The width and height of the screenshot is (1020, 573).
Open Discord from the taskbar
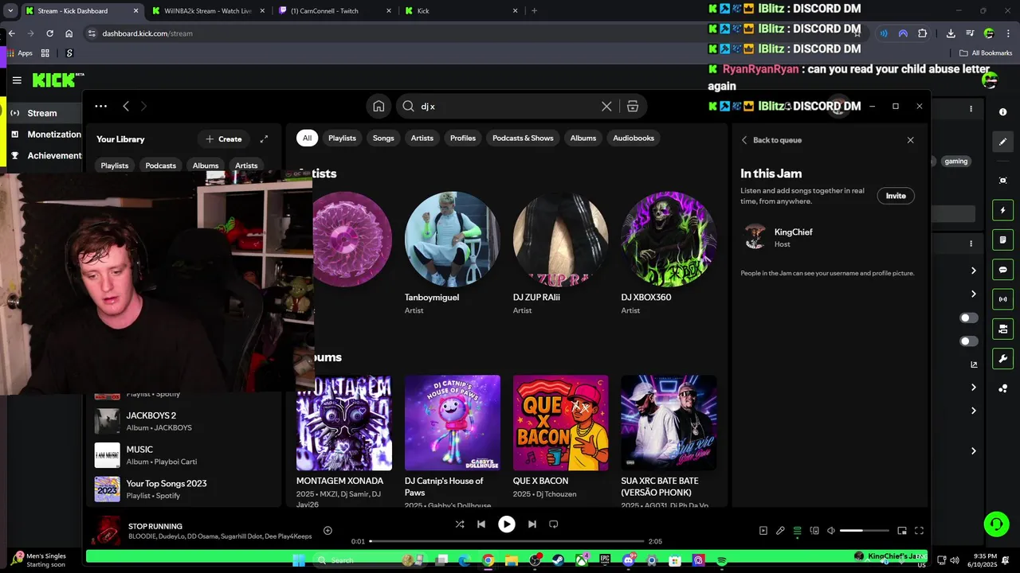point(629,560)
